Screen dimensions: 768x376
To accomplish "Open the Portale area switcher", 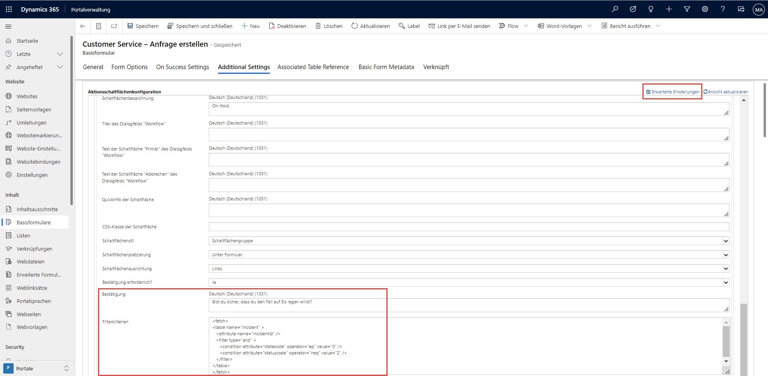I will [37, 368].
